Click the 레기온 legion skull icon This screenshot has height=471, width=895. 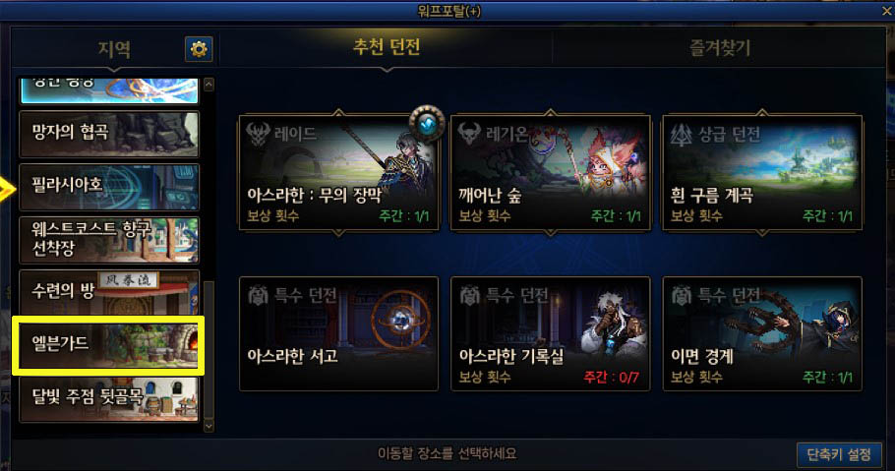click(x=469, y=134)
